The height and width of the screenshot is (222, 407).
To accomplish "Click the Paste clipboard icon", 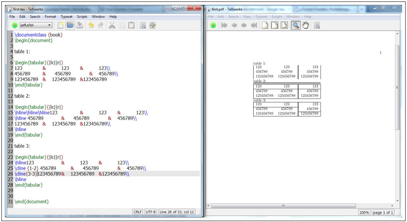I will [131, 25].
